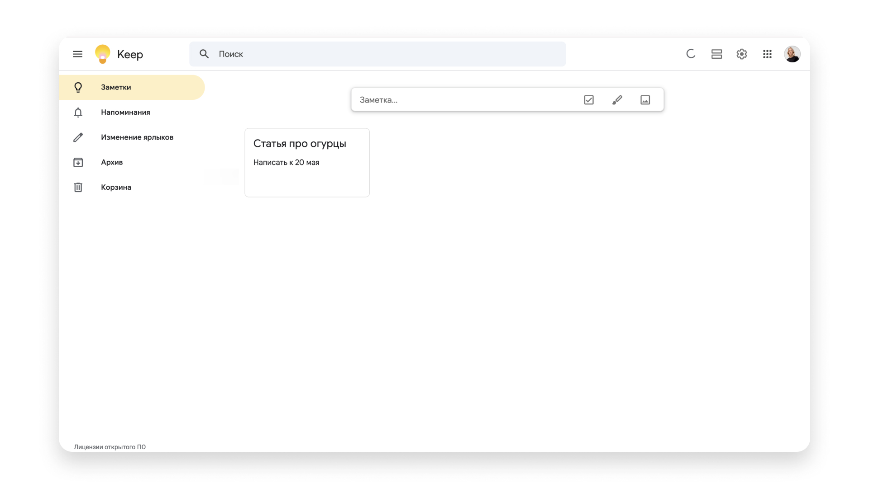Switch to list view layout
869x488 pixels.
(x=716, y=54)
